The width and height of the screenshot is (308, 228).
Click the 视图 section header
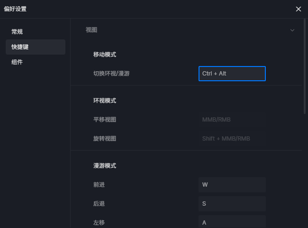[x=91, y=30]
